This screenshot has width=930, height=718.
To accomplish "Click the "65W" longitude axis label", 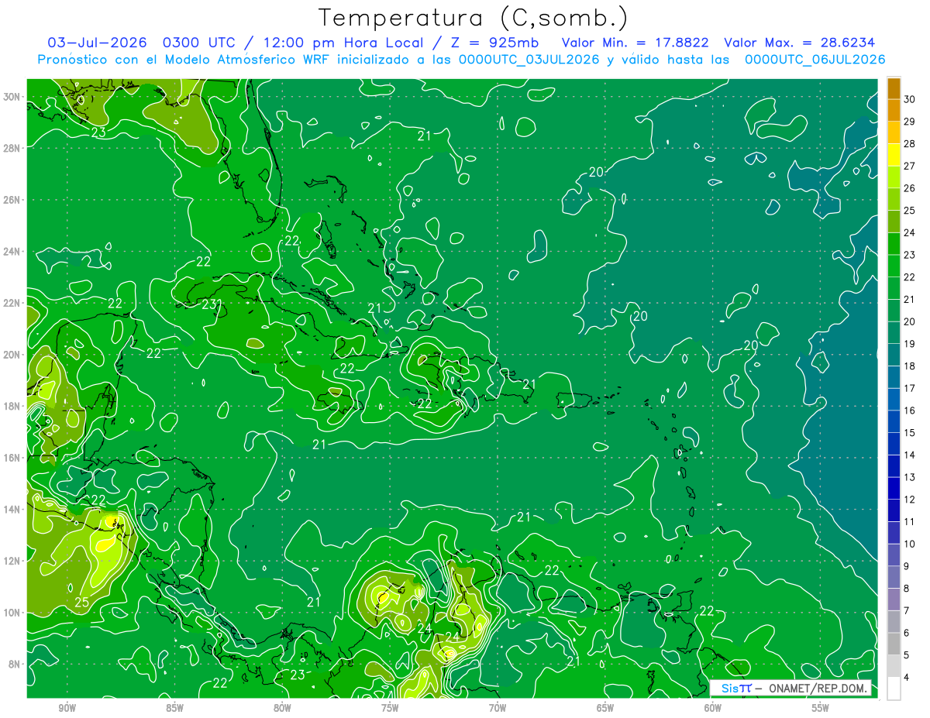I will pos(605,708).
